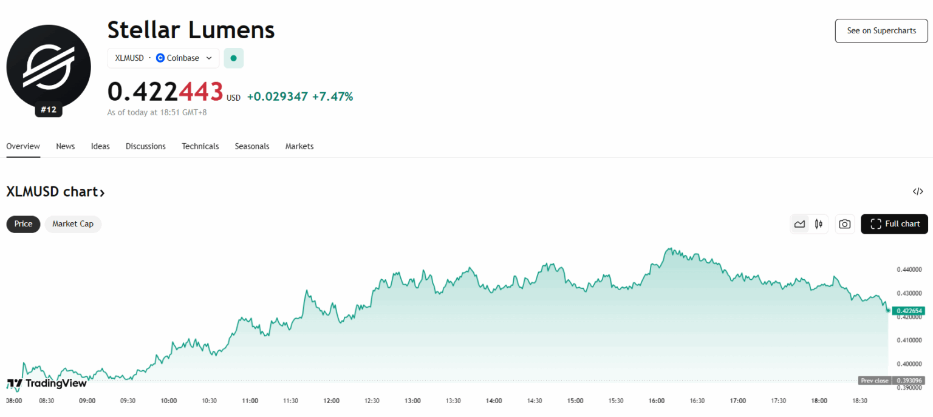Switch to Market Cap view
Screen dimensions: 933x417
(x=73, y=223)
